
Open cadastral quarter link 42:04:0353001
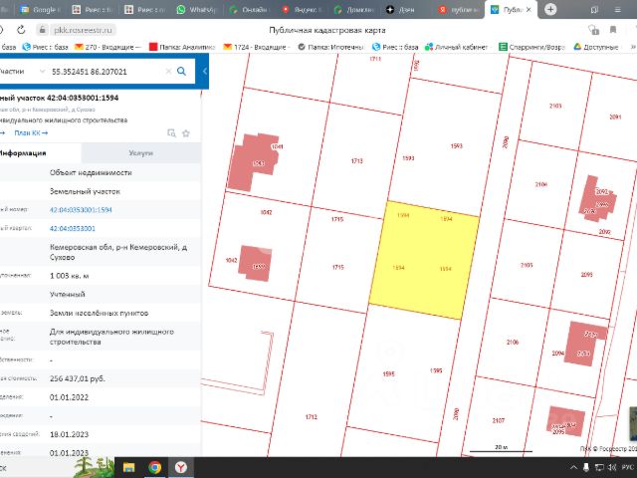tap(73, 228)
